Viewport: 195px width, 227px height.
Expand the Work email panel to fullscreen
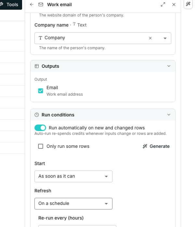click(163, 5)
